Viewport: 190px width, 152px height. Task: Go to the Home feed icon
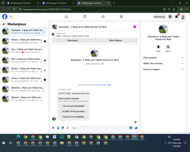pos(66,17)
